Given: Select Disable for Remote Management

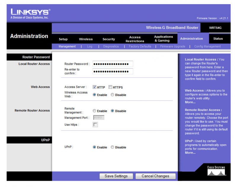Looking at the screenshot, I should click(112, 111).
